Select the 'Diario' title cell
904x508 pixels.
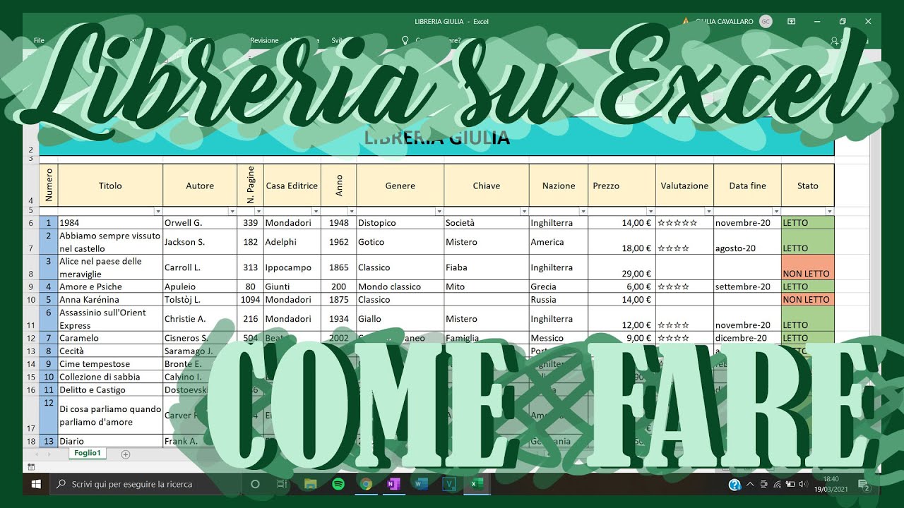tap(110, 441)
